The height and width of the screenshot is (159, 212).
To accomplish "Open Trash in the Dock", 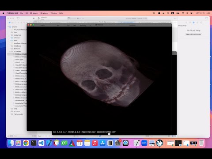I will (x=201, y=143).
